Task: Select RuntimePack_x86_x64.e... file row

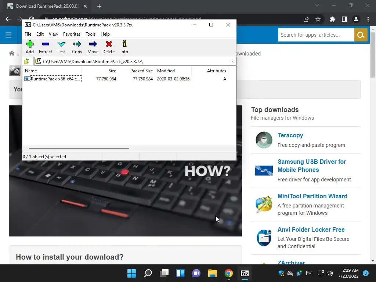Action: coord(126,79)
